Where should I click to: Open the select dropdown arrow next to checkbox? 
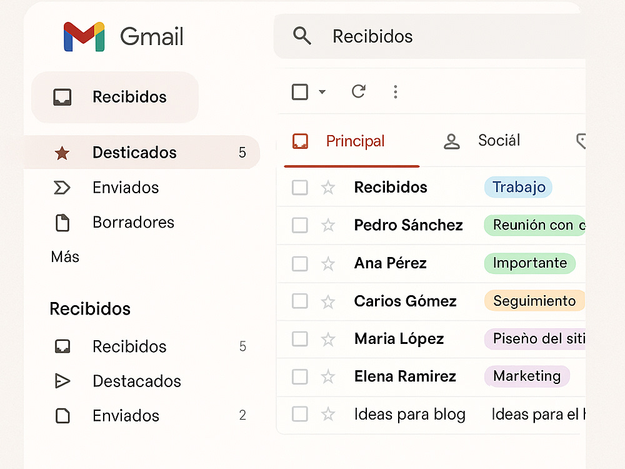click(322, 92)
